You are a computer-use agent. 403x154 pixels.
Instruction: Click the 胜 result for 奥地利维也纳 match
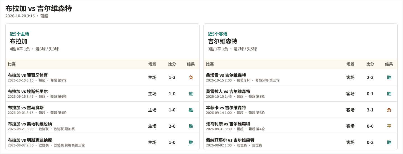coord(191,126)
